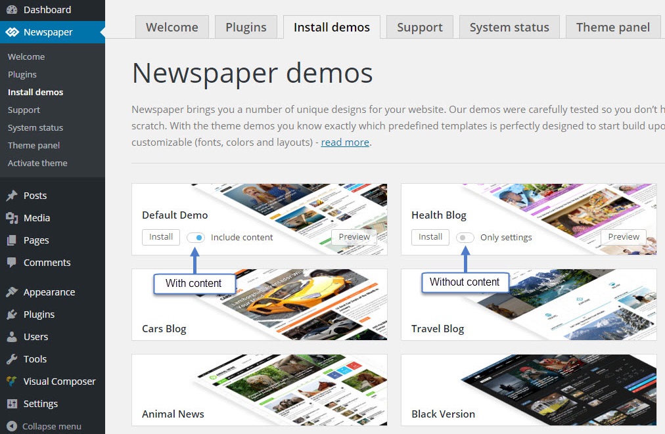The height and width of the screenshot is (434, 665).
Task: Click the Newspaper demos heading
Action: click(x=252, y=74)
